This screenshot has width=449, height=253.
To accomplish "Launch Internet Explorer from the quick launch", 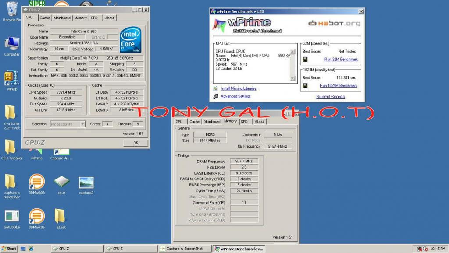I will click(31, 249).
